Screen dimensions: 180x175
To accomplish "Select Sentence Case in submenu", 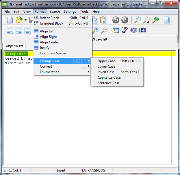I will (117, 83).
